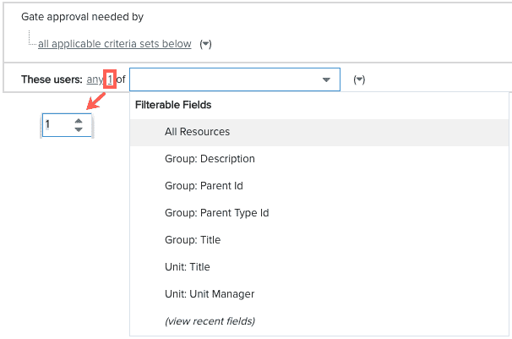Screen dimensions: 512x339
Task: Choose Group: Parent Type Id field
Action: pos(319,213)
